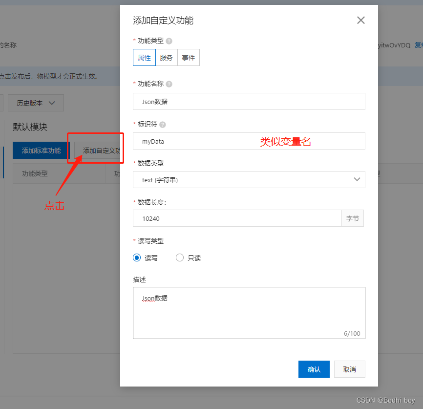Screen dimensions: 423x409
Task: Open the 数据类型 dropdown showing text (字符串)
Action: [x=249, y=179]
